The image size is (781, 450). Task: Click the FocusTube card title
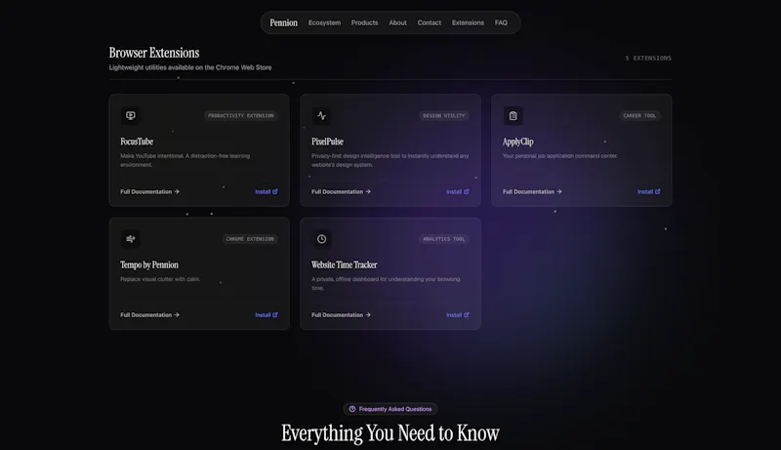point(137,142)
